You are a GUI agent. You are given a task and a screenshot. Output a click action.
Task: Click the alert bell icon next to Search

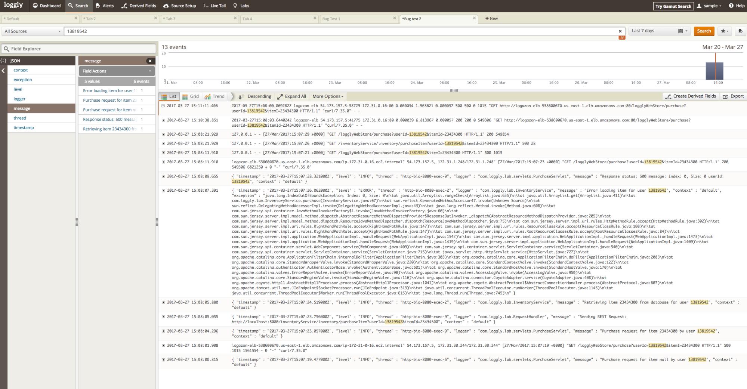pyautogui.click(x=740, y=31)
